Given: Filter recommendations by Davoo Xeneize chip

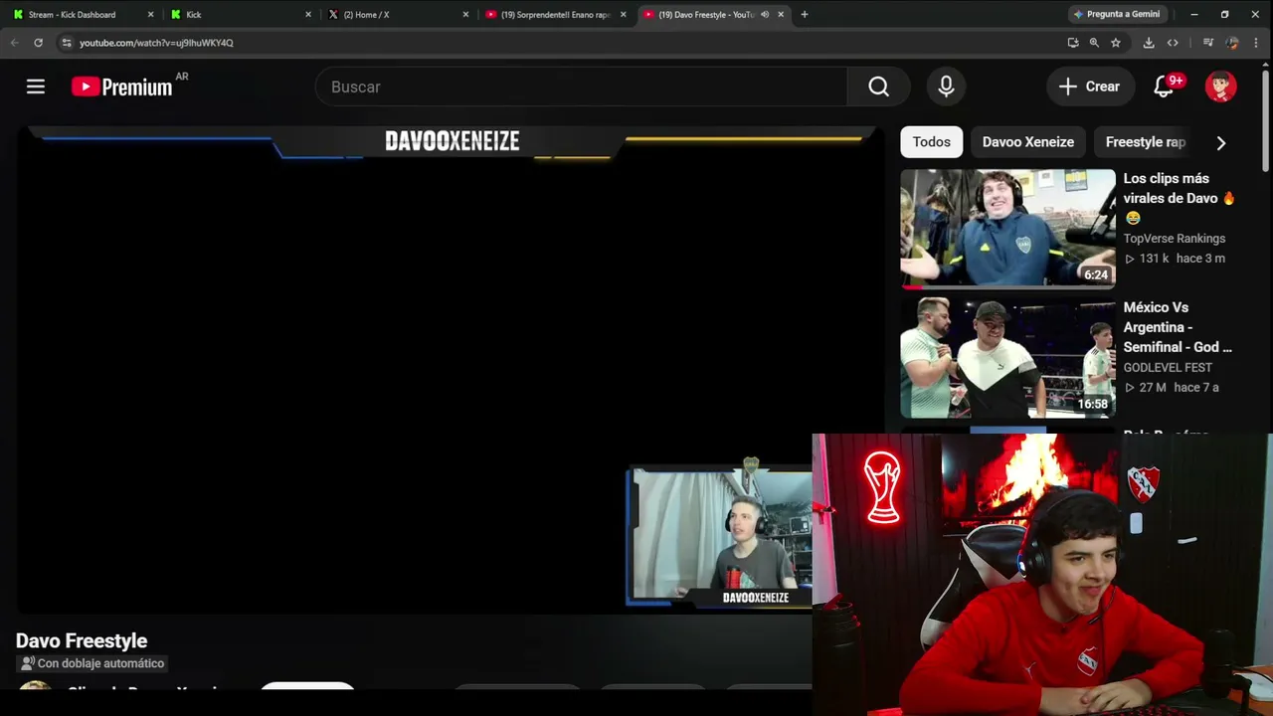Looking at the screenshot, I should tap(1028, 142).
